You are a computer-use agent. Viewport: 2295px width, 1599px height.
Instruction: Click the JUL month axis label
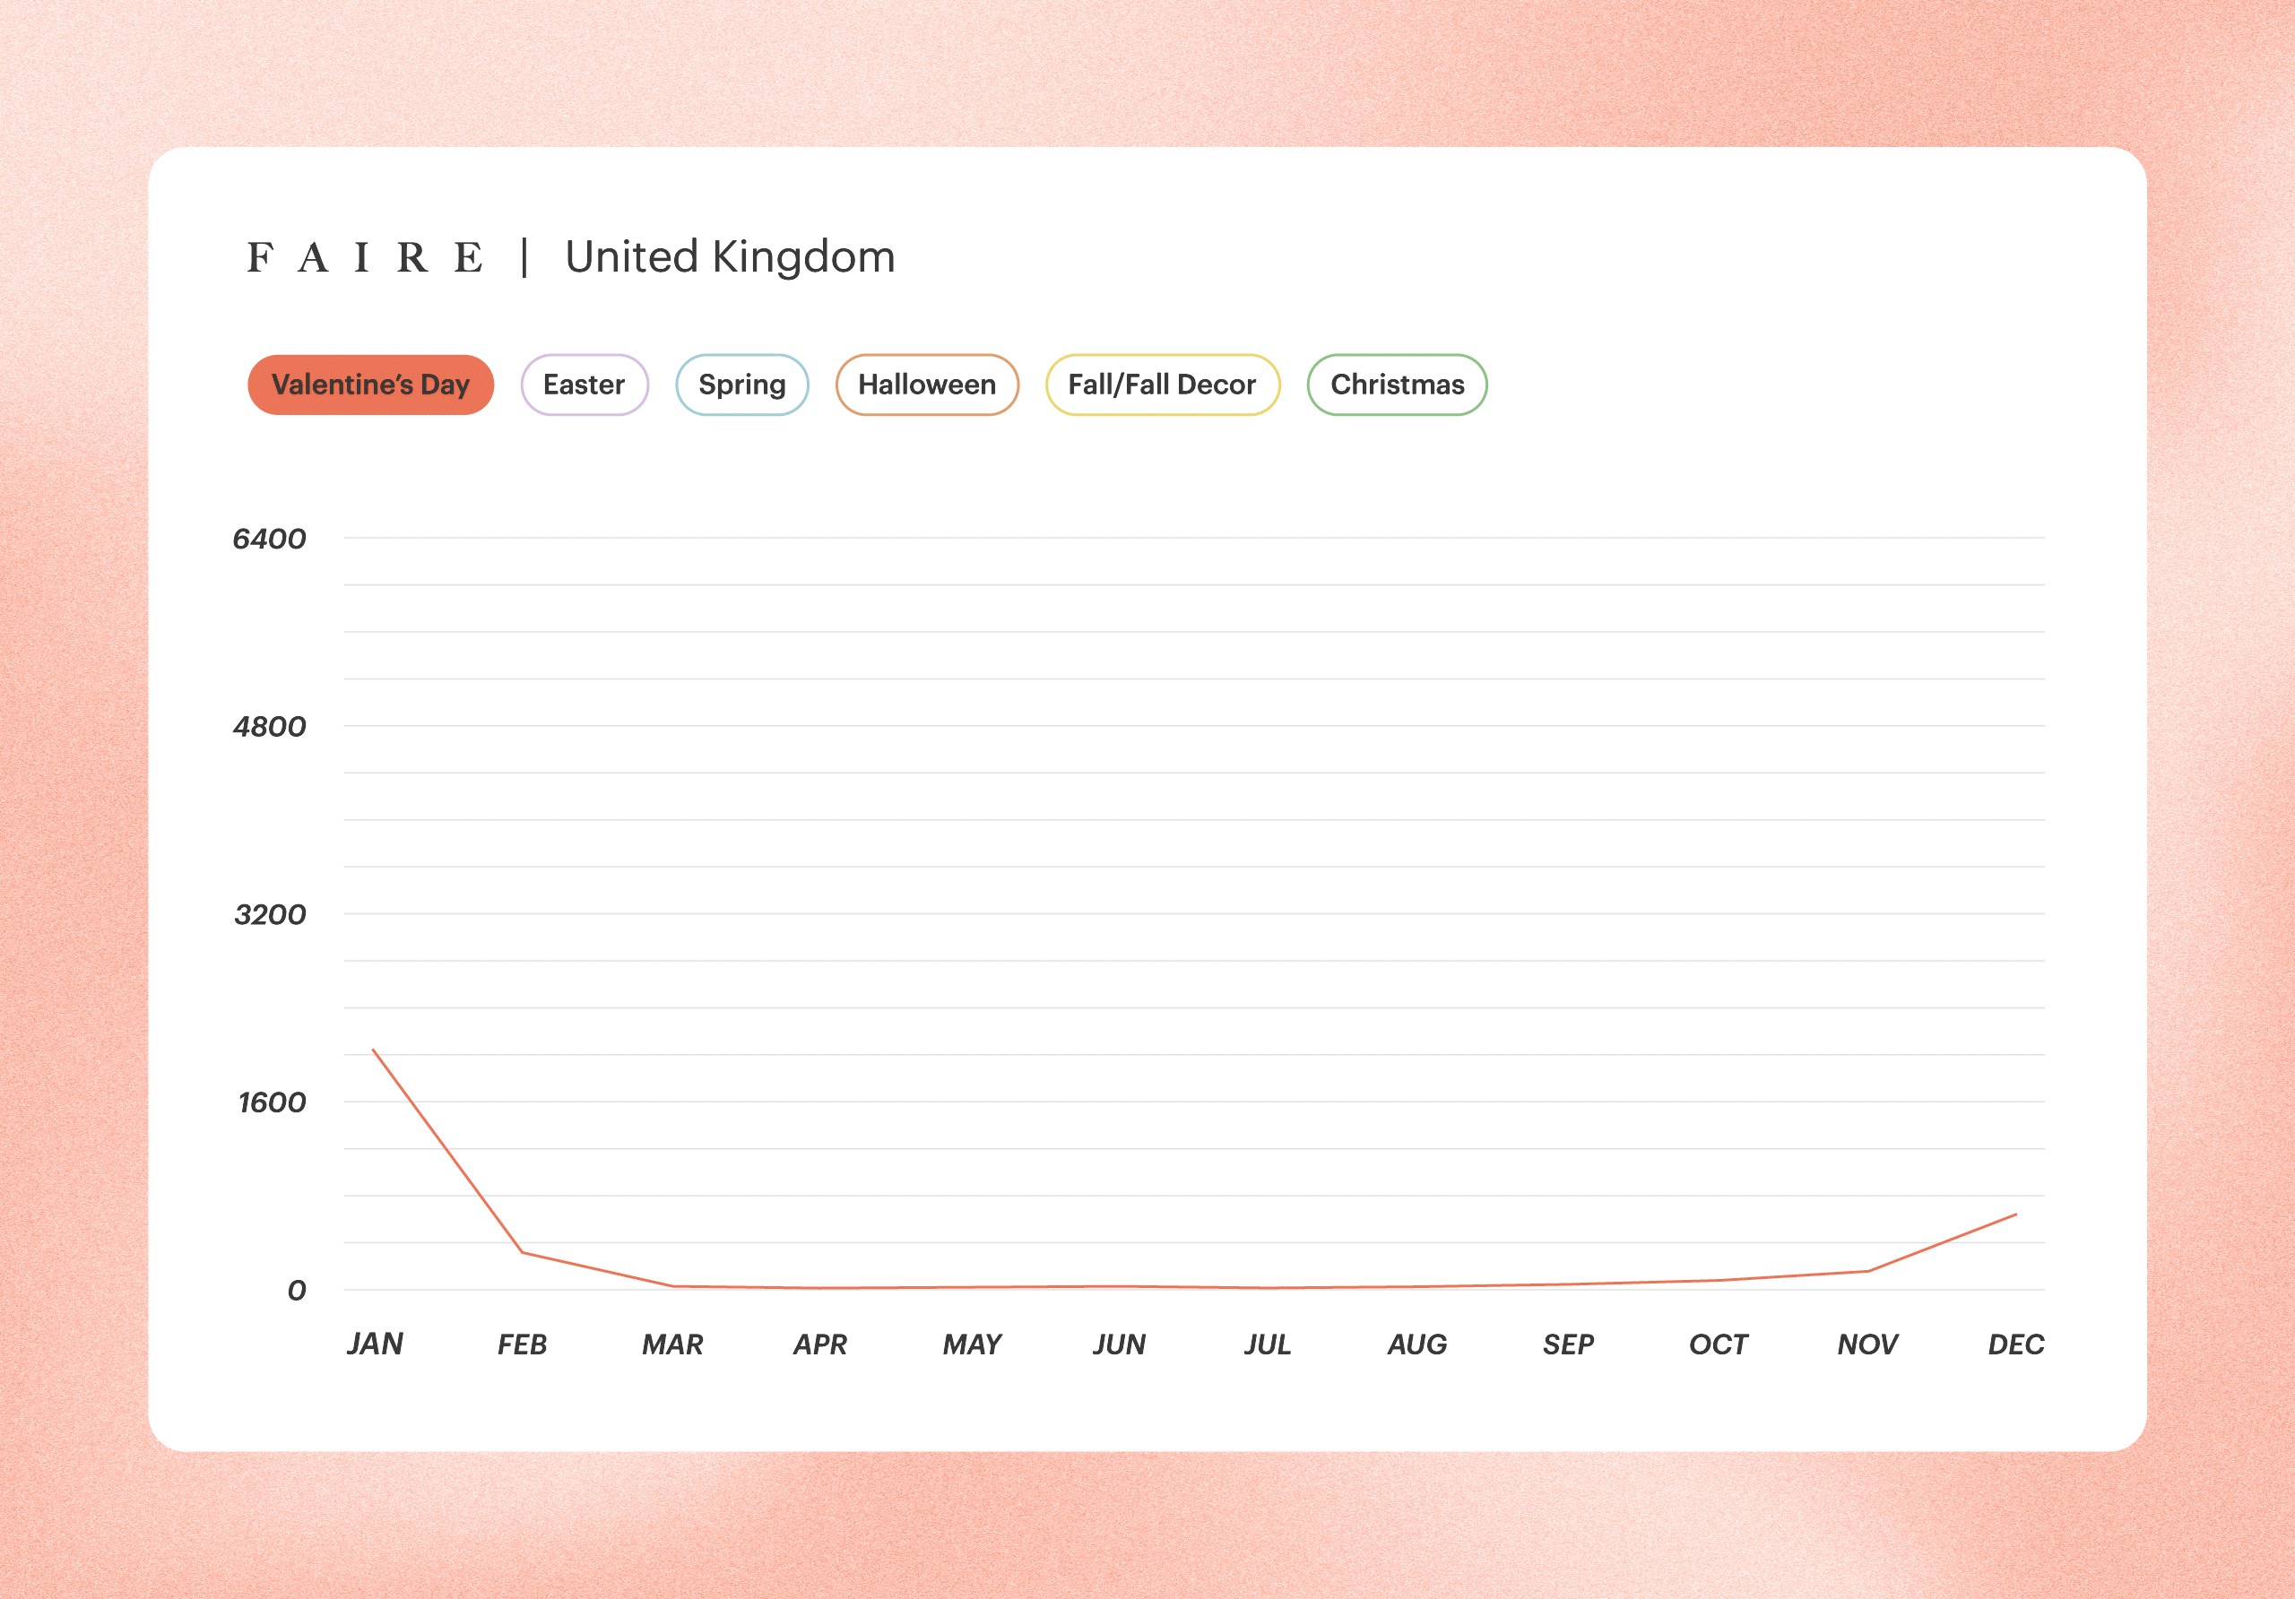click(x=1268, y=1344)
